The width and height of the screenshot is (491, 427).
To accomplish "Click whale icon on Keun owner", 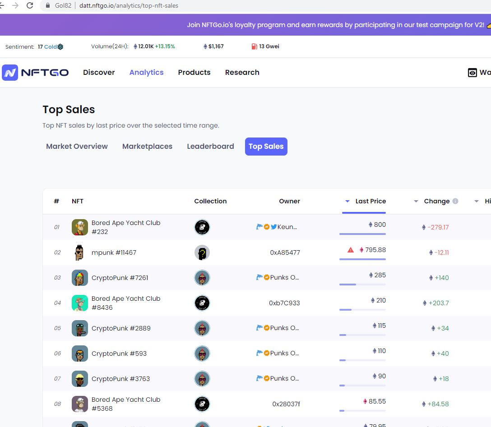I will [259, 227].
